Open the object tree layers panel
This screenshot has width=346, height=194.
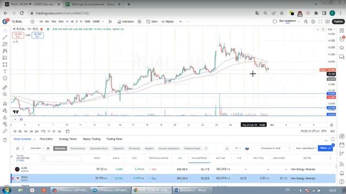coord(342,48)
